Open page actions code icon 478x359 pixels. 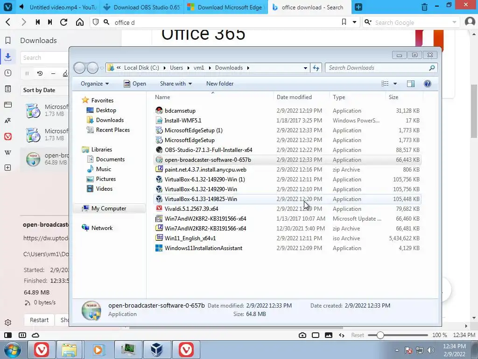coord(342,335)
